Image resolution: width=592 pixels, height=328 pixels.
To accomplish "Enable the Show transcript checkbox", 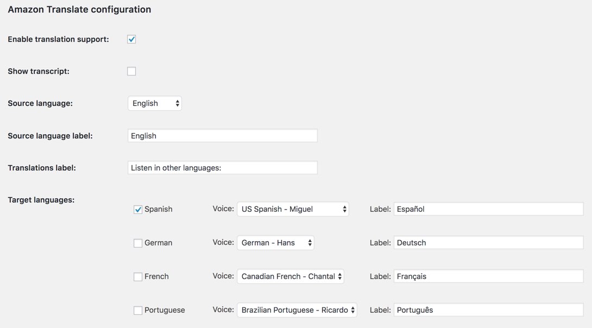I will 131,71.
